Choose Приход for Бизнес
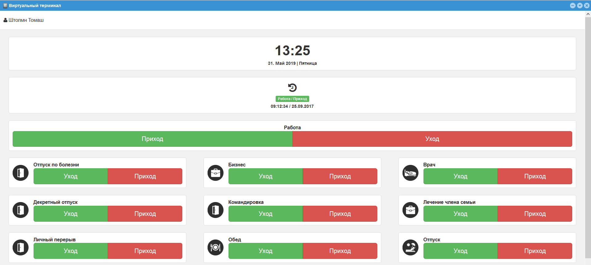This screenshot has width=591, height=265. click(340, 176)
